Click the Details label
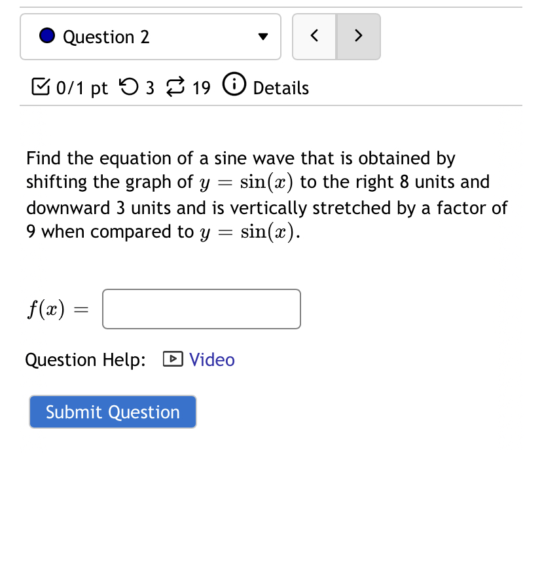Screen dimensions: 542x584 [281, 88]
